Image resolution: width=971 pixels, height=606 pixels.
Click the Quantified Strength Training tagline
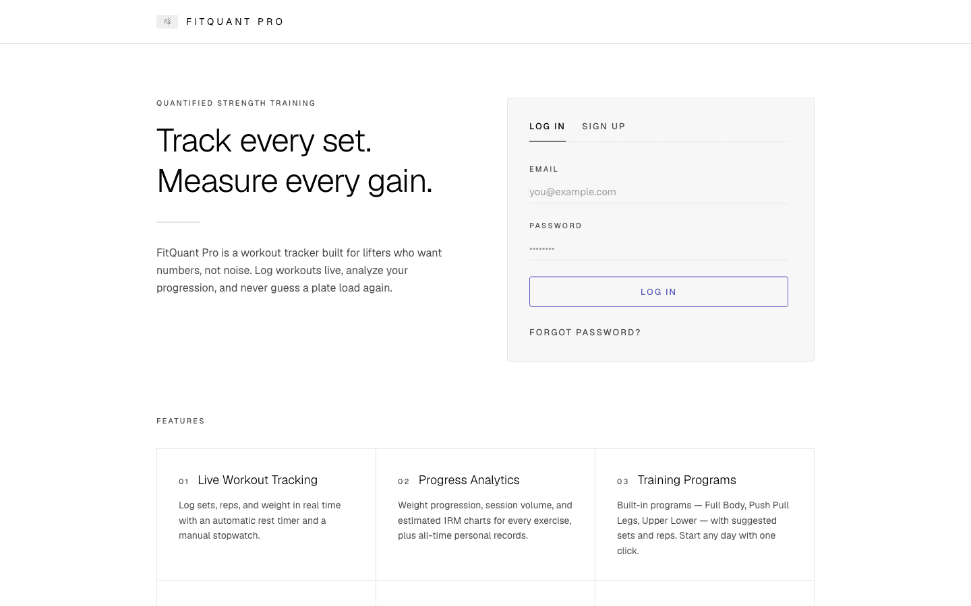point(236,103)
